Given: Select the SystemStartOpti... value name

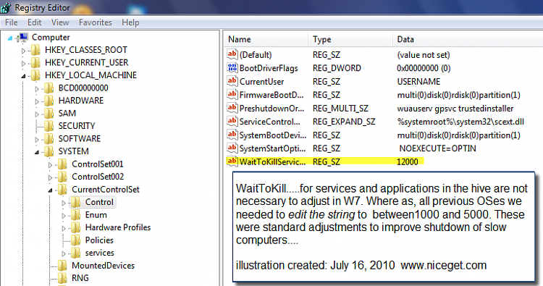Looking at the screenshot, I should (272, 148).
